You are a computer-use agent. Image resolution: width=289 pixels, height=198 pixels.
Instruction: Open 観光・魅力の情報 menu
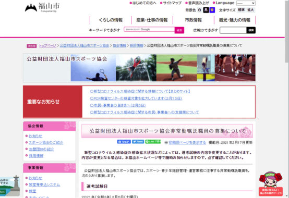(235, 20)
